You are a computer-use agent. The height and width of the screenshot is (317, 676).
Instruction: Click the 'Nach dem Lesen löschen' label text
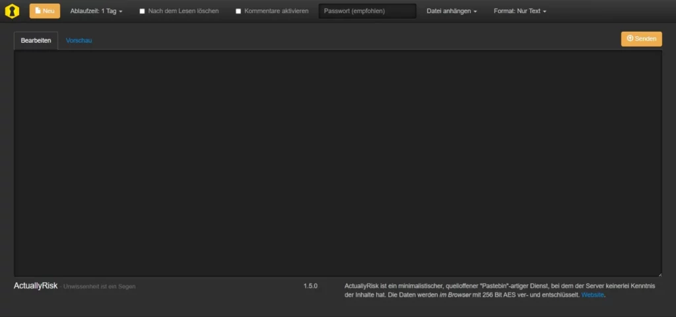pyautogui.click(x=183, y=11)
